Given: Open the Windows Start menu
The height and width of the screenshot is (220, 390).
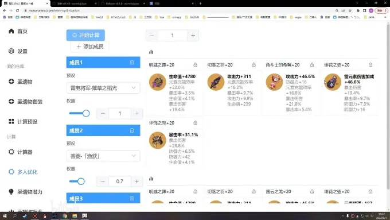Looking at the screenshot, I should tap(4, 216).
